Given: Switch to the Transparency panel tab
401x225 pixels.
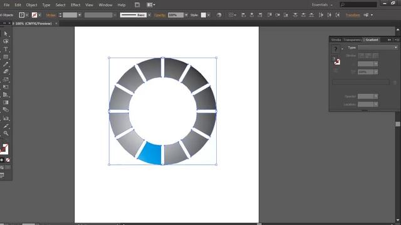Looking at the screenshot, I should click(x=352, y=40).
